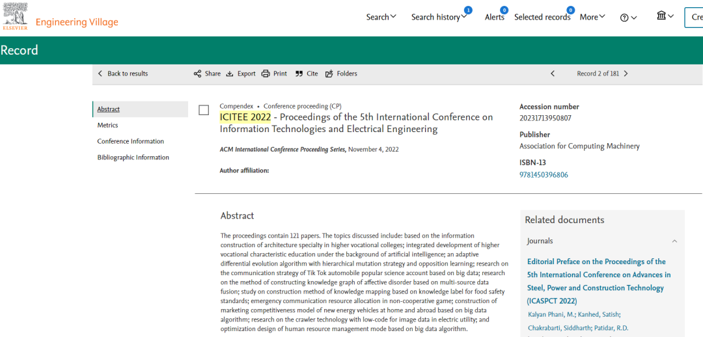Click the Back to results link
Image resolution: width=703 pixels, height=337 pixels.
point(123,74)
